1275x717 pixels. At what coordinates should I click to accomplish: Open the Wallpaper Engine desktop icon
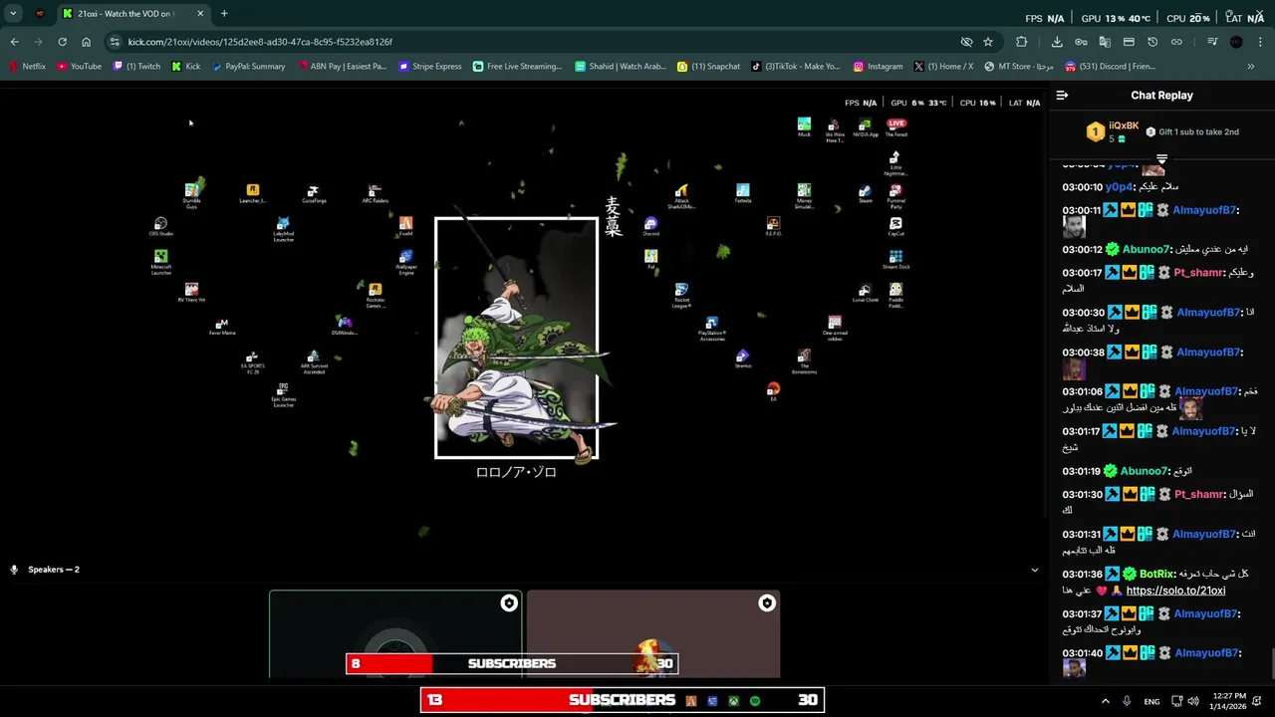[405, 263]
